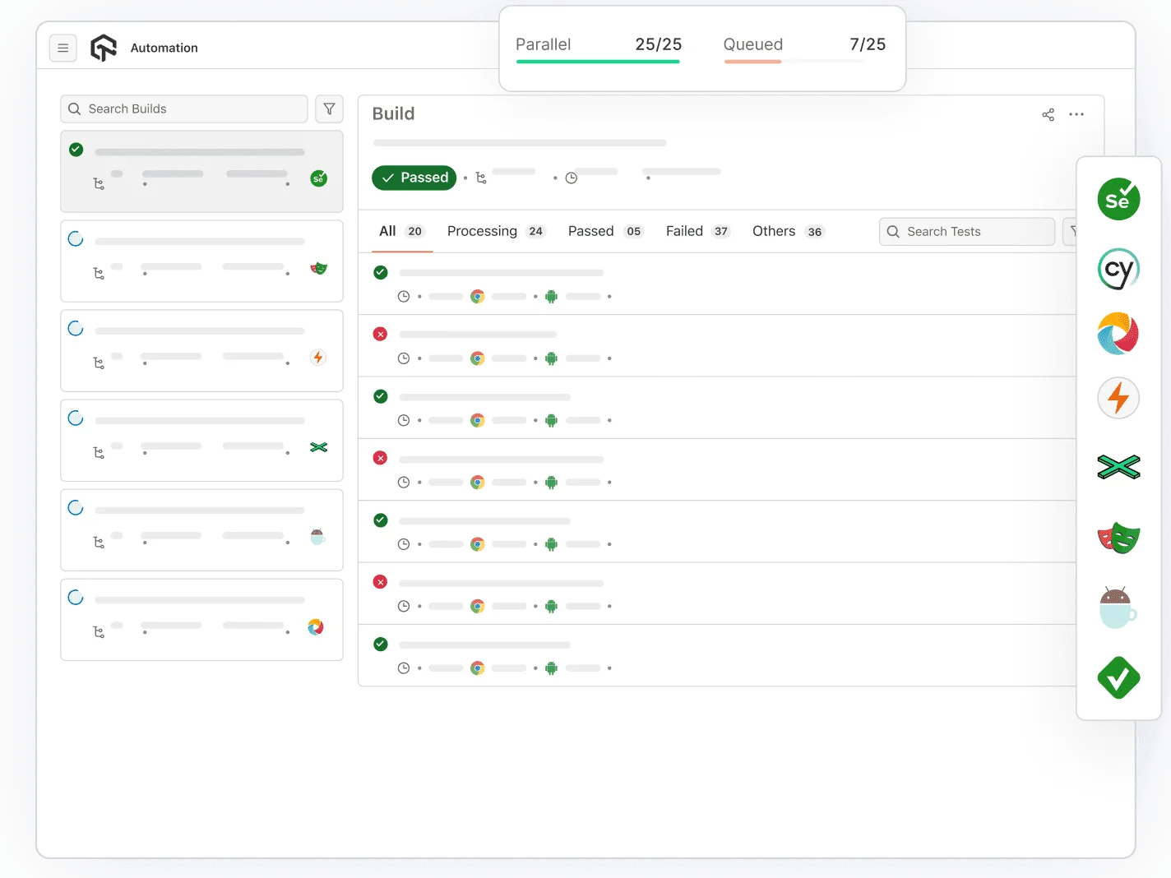Click the Search Builds input field
The image size is (1171, 878).
tap(184, 109)
